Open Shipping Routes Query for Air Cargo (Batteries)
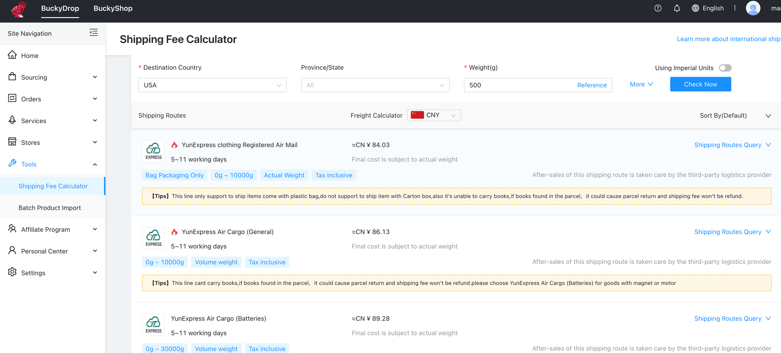 click(733, 319)
